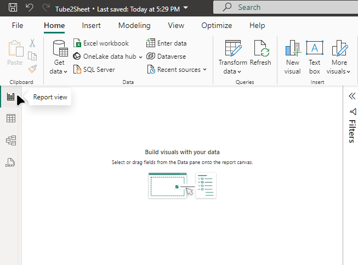358x265 pixels.
Task: Open Model view from left sidebar
Action: 10,140
